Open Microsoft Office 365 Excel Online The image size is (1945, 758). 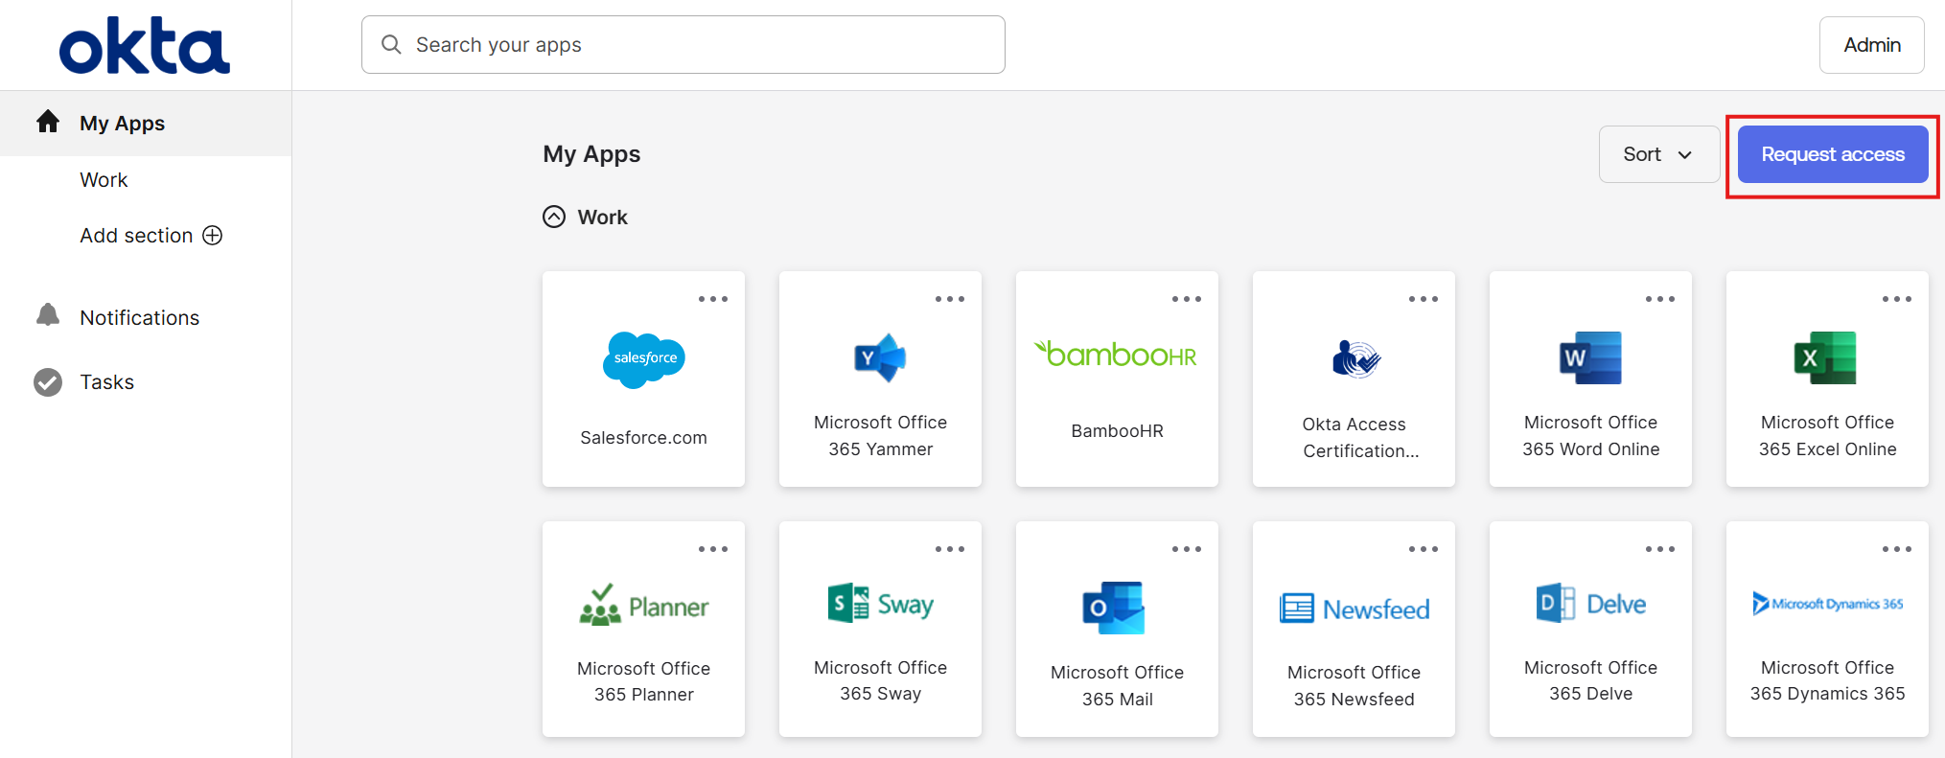click(x=1826, y=359)
